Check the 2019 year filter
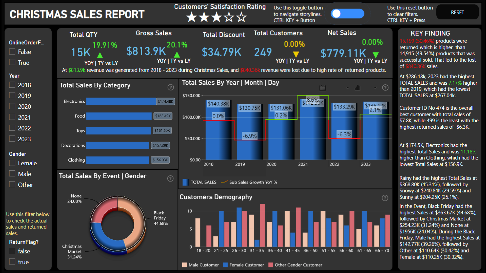 (12, 95)
